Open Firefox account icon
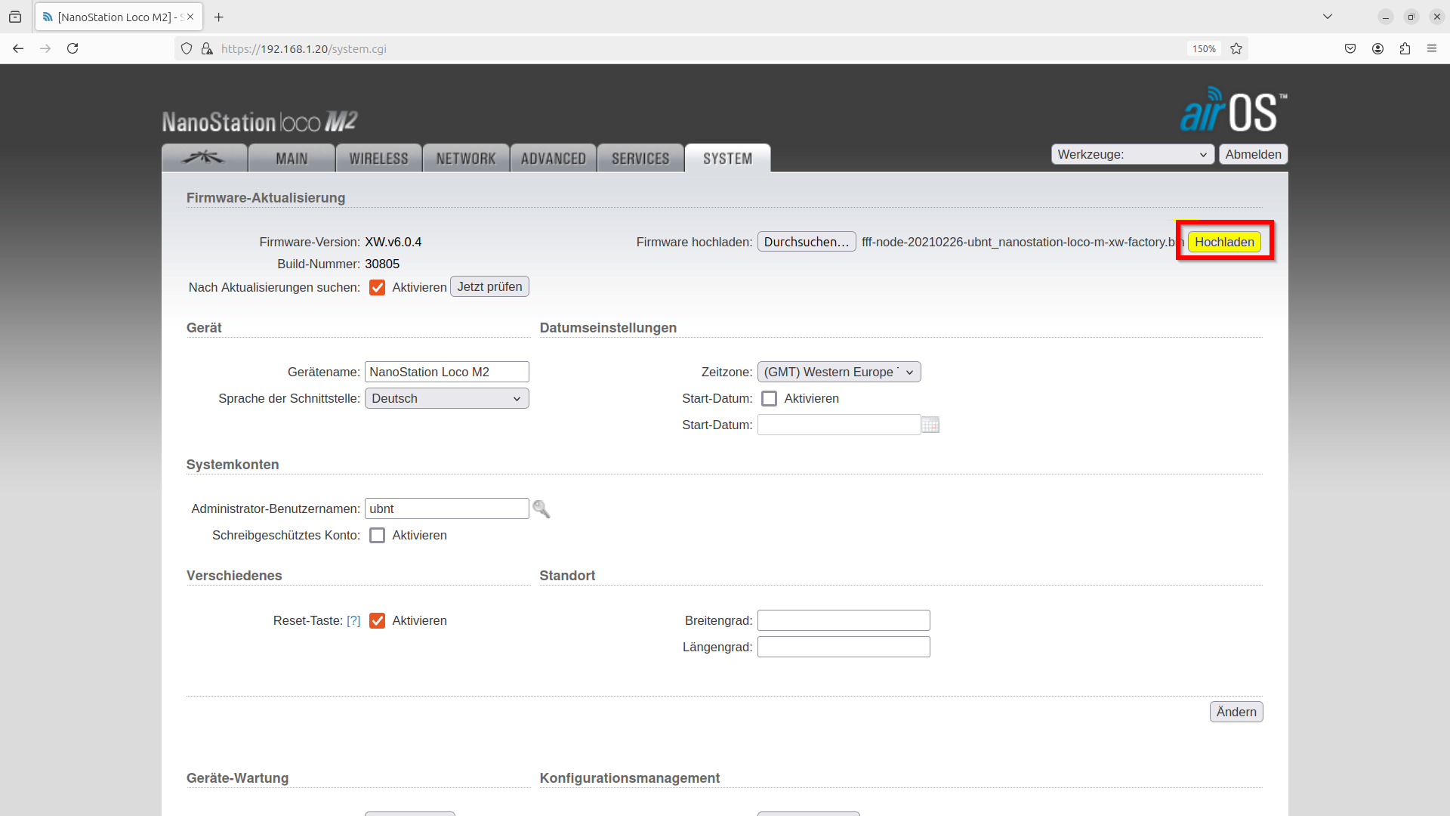The image size is (1450, 816). point(1377,48)
